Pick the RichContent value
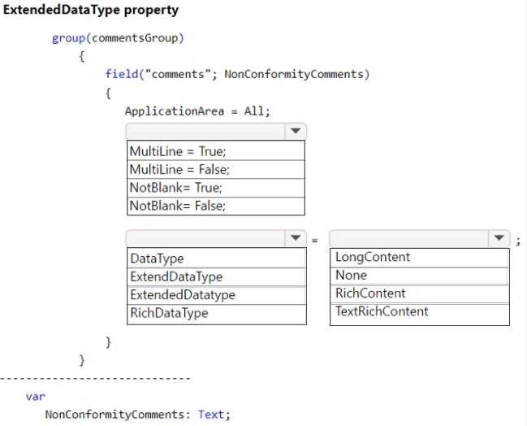This screenshot has height=426, width=527. [419, 293]
